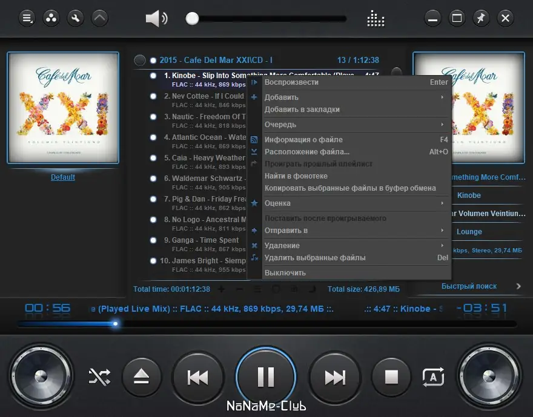This screenshot has width=533, height=417.
Task: Pause the current playback
Action: tap(266, 376)
